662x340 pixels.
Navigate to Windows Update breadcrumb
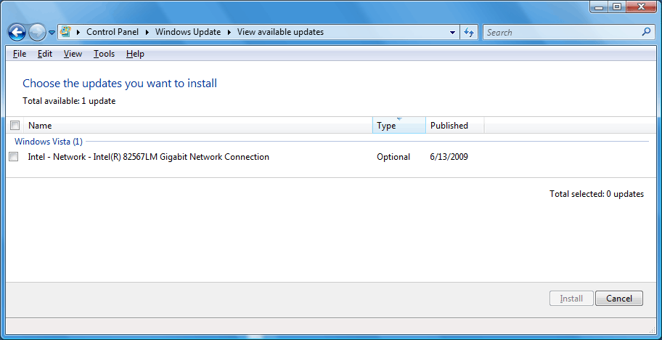point(188,32)
